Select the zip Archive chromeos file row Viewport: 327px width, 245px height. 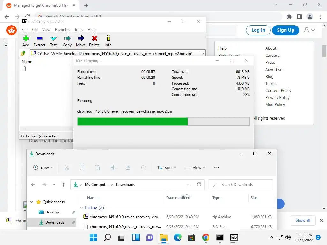(x=177, y=217)
